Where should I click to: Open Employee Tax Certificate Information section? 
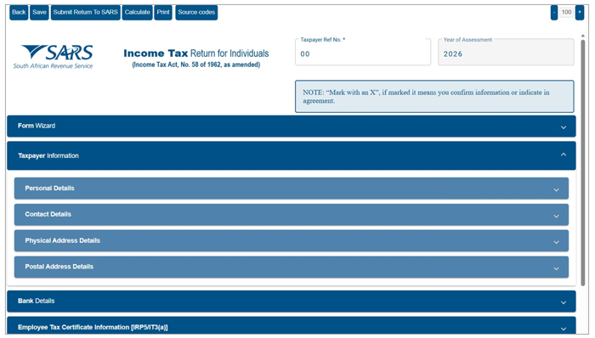pos(292,326)
